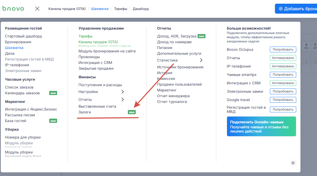Open Выставленные счета in Финансы

[97, 106]
